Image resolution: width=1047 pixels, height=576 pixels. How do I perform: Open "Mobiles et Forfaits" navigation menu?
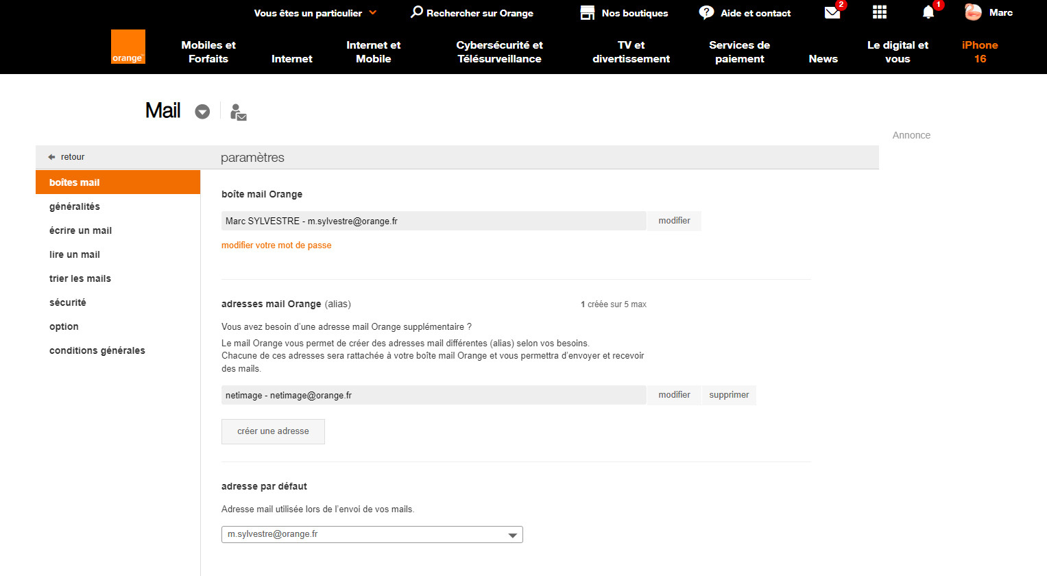208,52
